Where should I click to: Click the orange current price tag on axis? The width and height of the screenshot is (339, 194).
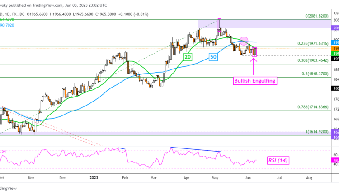coord(335,48)
